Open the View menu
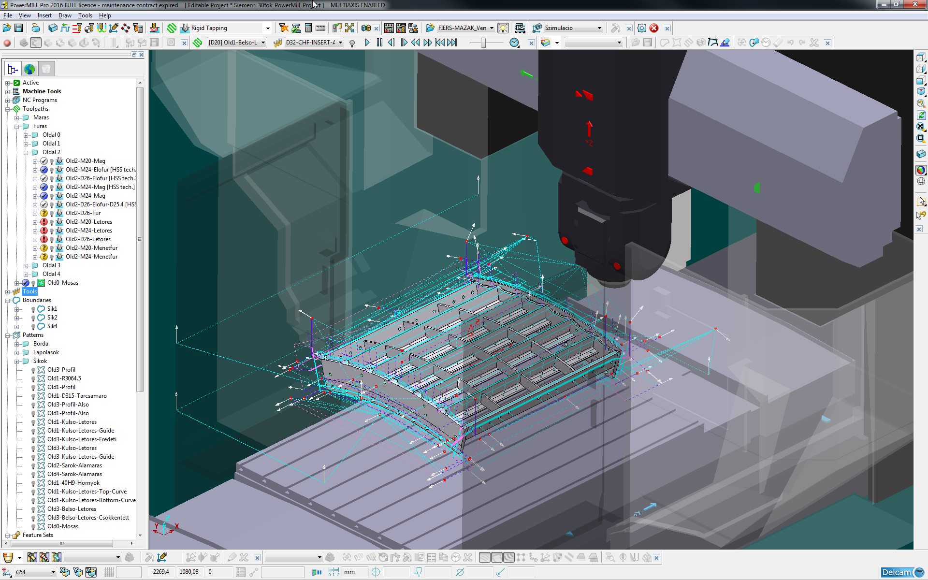 (25, 15)
